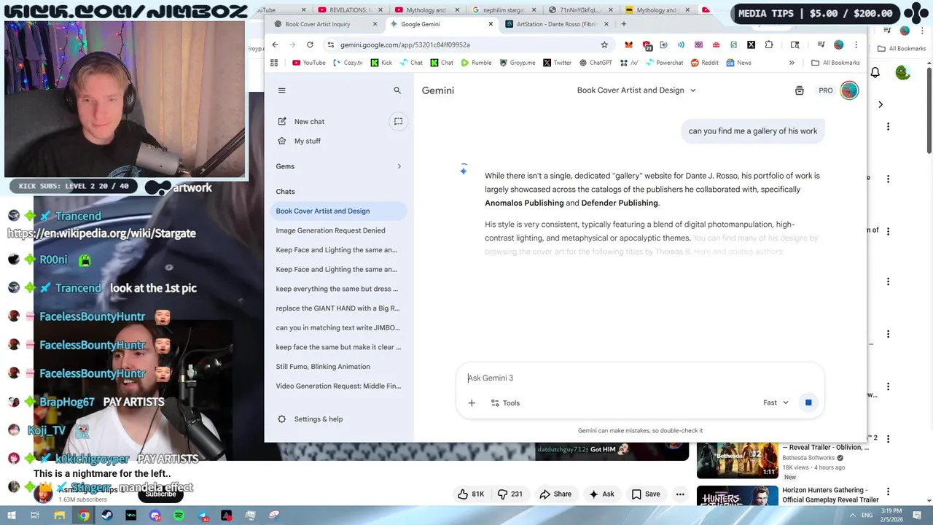The height and width of the screenshot is (525, 933).
Task: Bookmark this page with star icon
Action: tap(604, 44)
